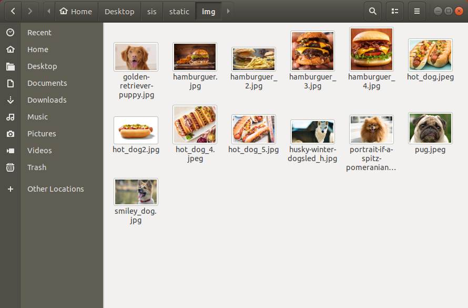Select the pug.jpeg thumbnail
Viewport: 468px width, 308px height.
pyautogui.click(x=430, y=127)
